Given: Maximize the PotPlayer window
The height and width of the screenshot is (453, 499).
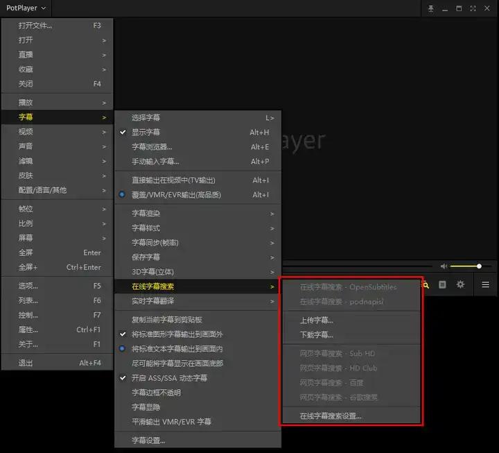Looking at the screenshot, I should coord(459,8).
